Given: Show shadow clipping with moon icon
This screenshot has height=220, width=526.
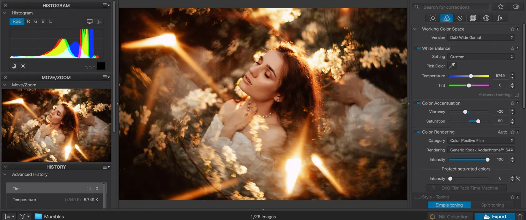Looking at the screenshot, I should pyautogui.click(x=14, y=66).
